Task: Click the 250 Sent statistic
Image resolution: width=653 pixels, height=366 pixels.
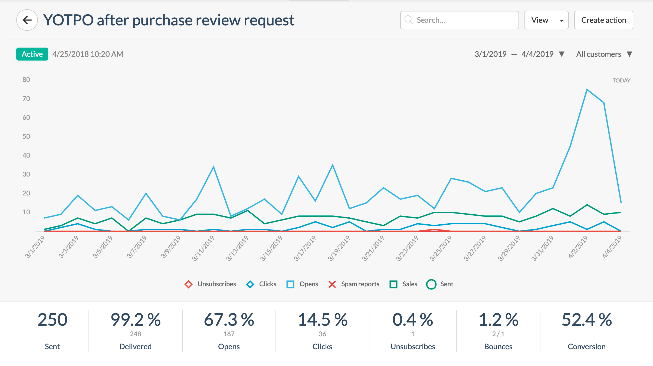Action: [x=52, y=331]
